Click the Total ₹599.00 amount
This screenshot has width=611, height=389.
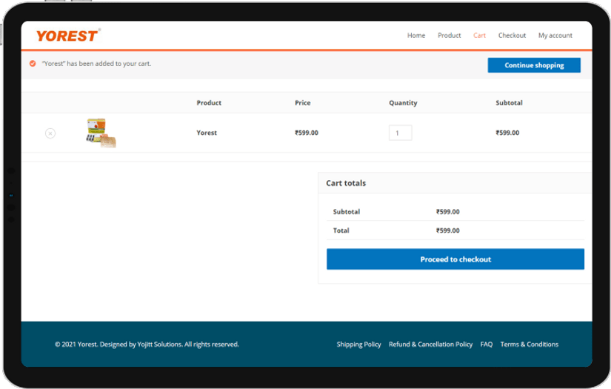[448, 230]
